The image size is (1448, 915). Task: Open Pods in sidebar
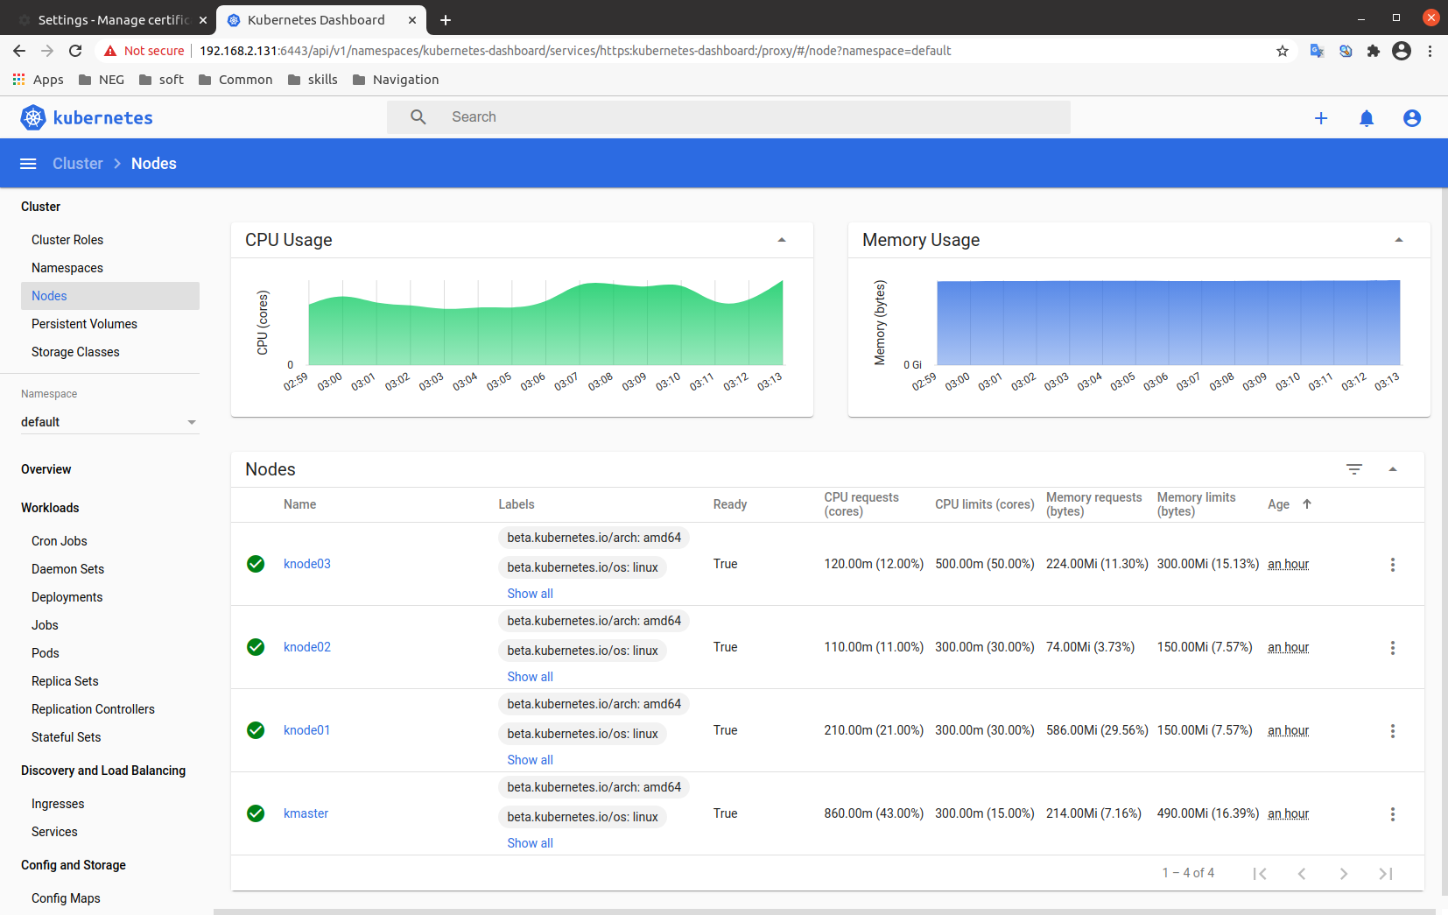[46, 653]
